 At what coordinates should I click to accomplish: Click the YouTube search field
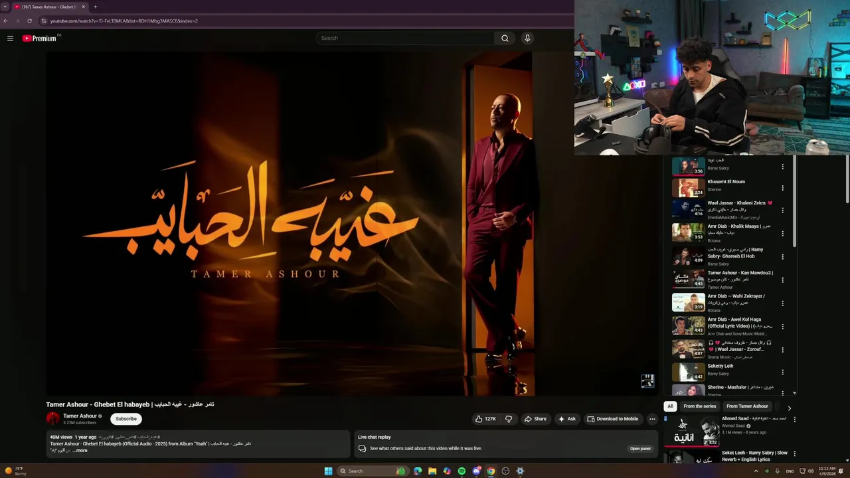tap(405, 38)
